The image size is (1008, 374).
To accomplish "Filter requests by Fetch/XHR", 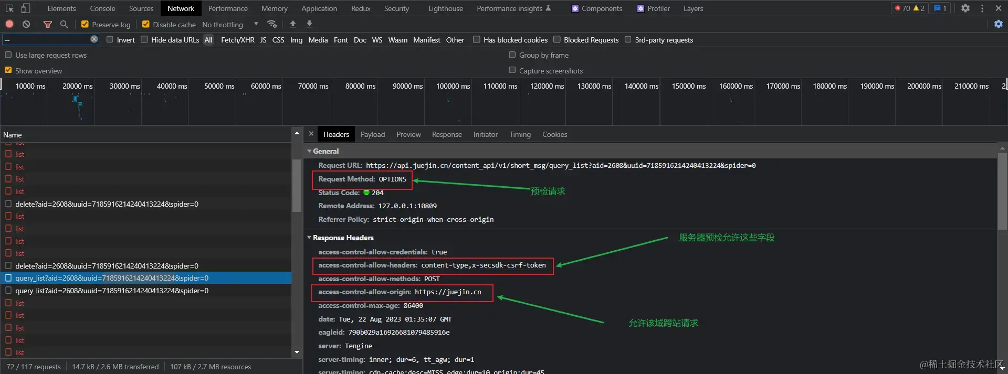I will pos(237,40).
